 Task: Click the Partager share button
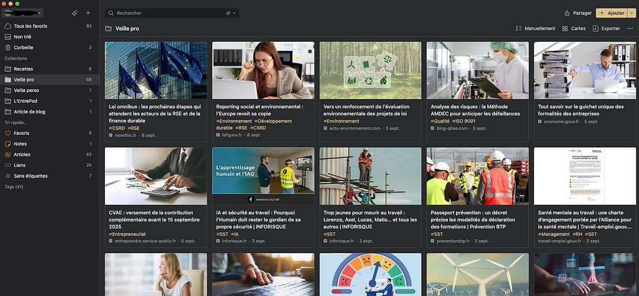tap(578, 13)
